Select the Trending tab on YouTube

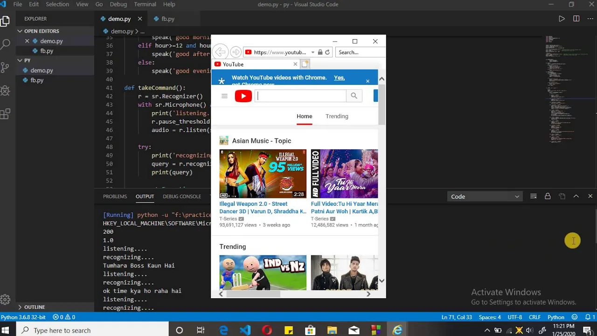337,116
